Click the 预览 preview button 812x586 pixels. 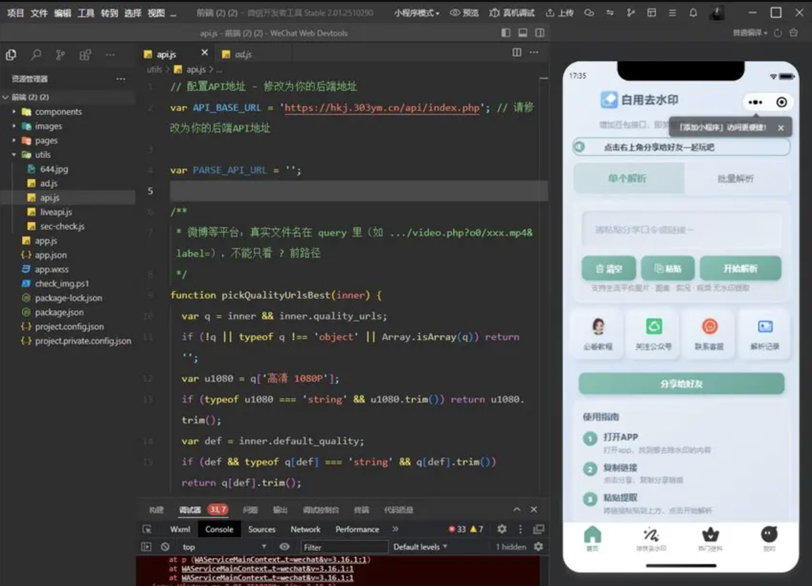[x=464, y=13]
